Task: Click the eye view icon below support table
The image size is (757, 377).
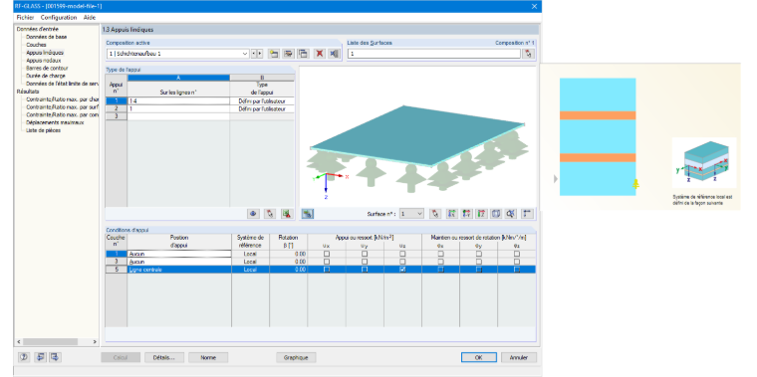Action: coord(253,214)
